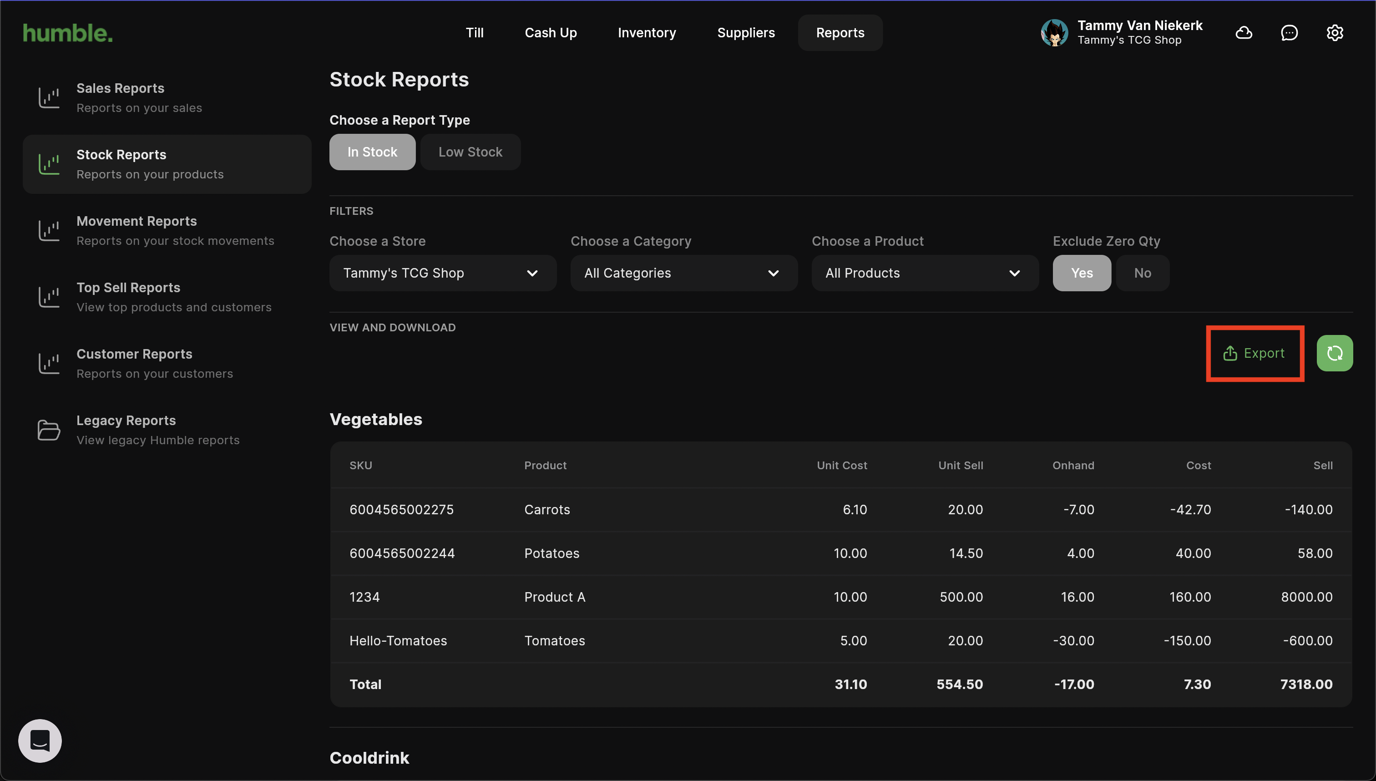Open the Suppliers tab
Image resolution: width=1376 pixels, height=781 pixels.
(x=745, y=33)
